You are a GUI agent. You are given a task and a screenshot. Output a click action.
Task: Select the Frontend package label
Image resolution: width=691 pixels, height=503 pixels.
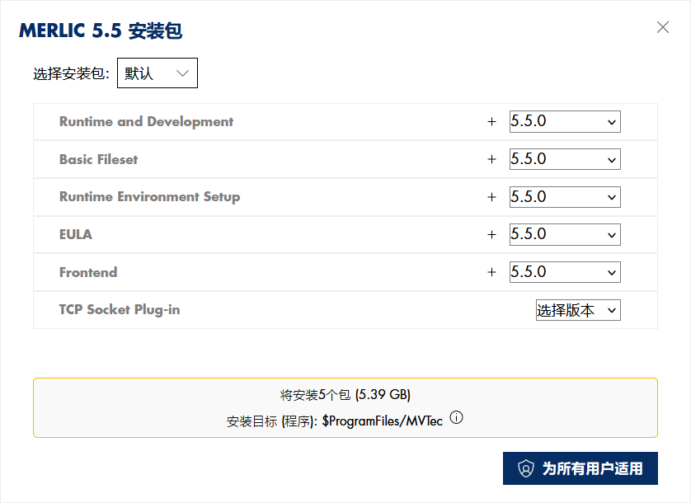pos(88,273)
